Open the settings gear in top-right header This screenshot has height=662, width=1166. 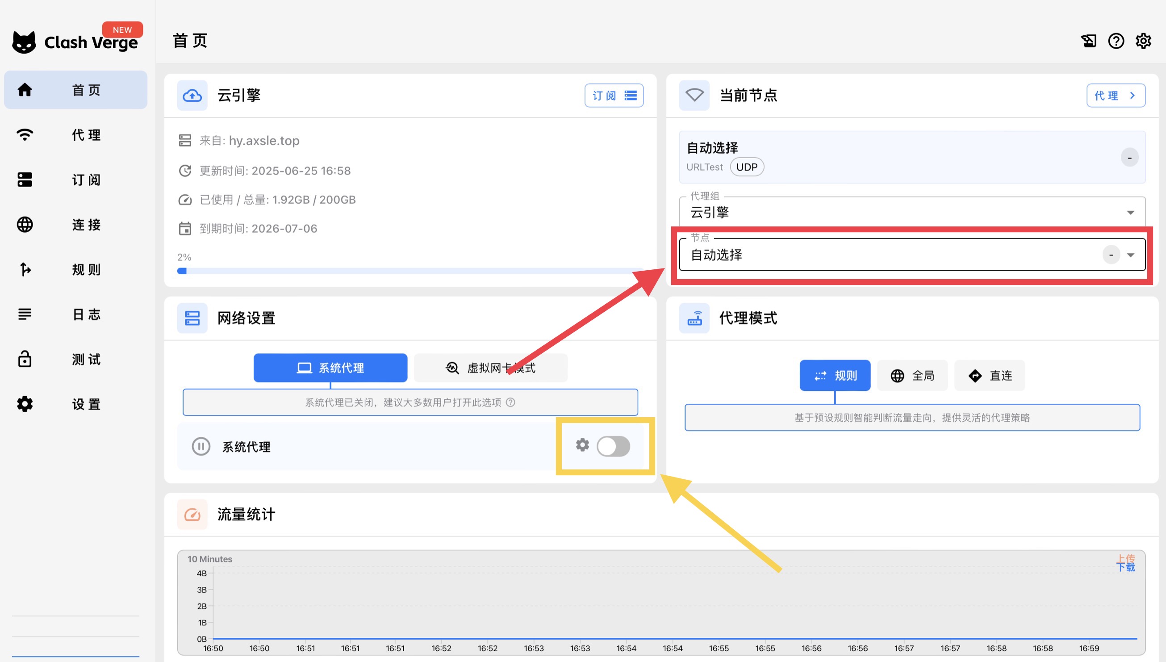tap(1143, 41)
